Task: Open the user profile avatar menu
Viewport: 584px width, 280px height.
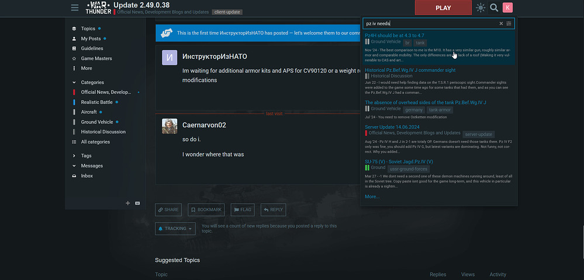Action: pyautogui.click(x=507, y=8)
